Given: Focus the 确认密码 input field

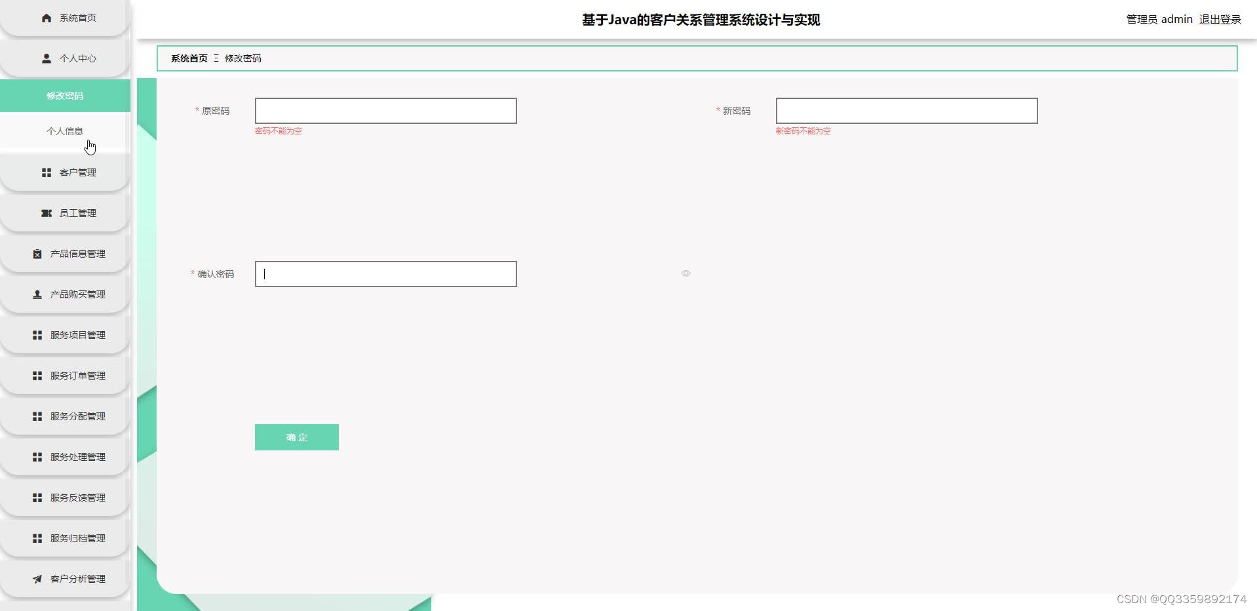Looking at the screenshot, I should point(386,274).
